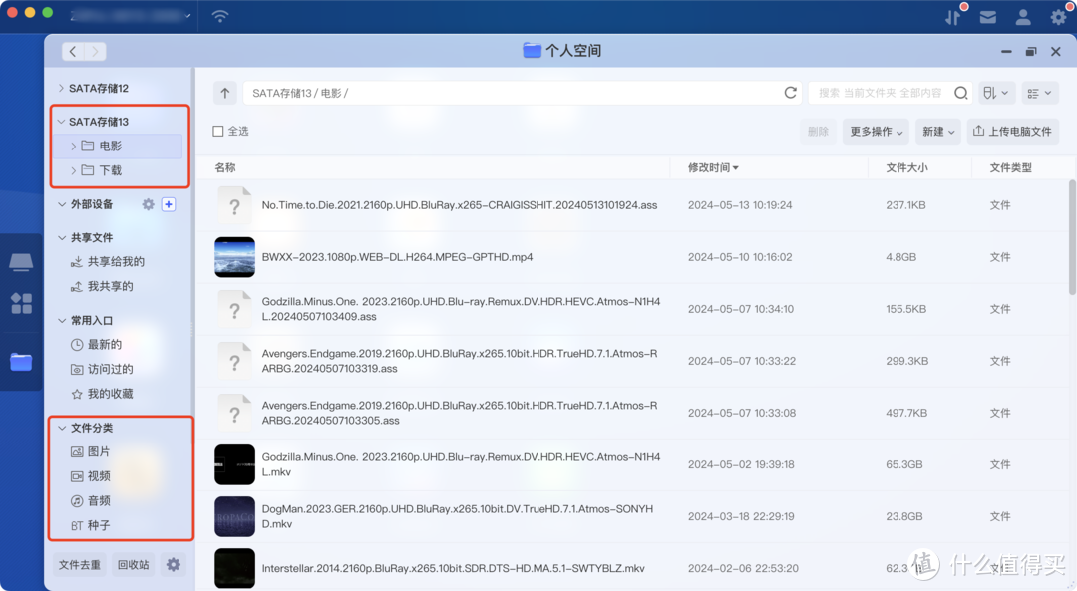Sort by 名称 column header
1077x591 pixels.
tap(225, 168)
